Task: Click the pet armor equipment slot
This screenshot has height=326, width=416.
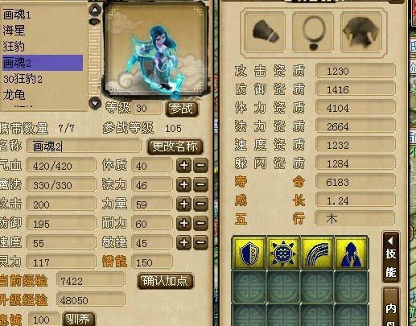Action: [x=361, y=32]
